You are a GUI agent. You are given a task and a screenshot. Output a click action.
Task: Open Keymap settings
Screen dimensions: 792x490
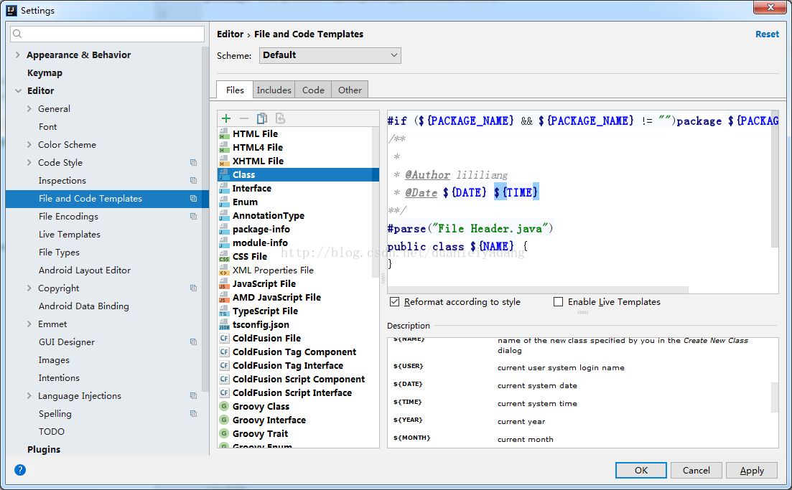tap(45, 73)
